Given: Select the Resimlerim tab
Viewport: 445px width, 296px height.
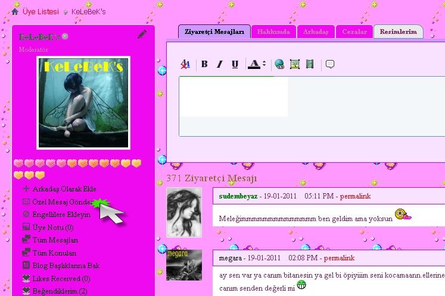Looking at the screenshot, I should [398, 32].
